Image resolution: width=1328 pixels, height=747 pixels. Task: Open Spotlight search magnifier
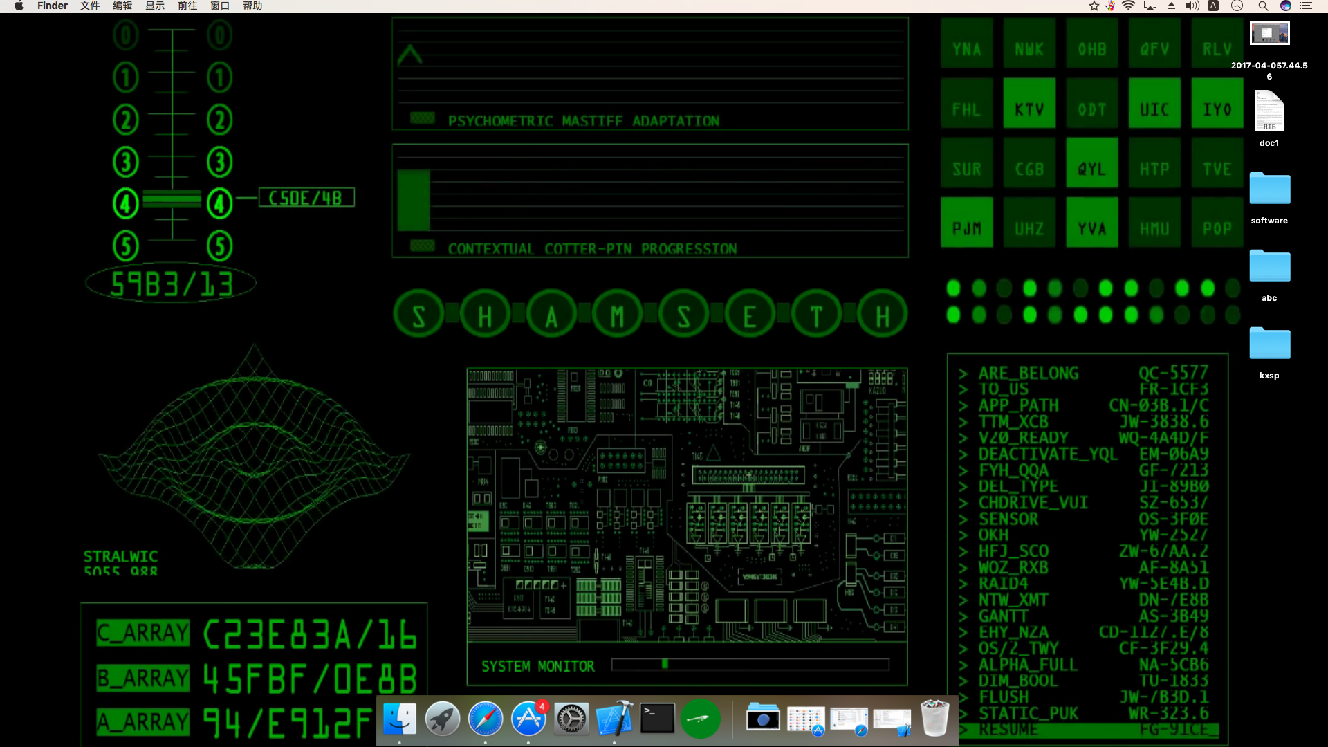1263,6
